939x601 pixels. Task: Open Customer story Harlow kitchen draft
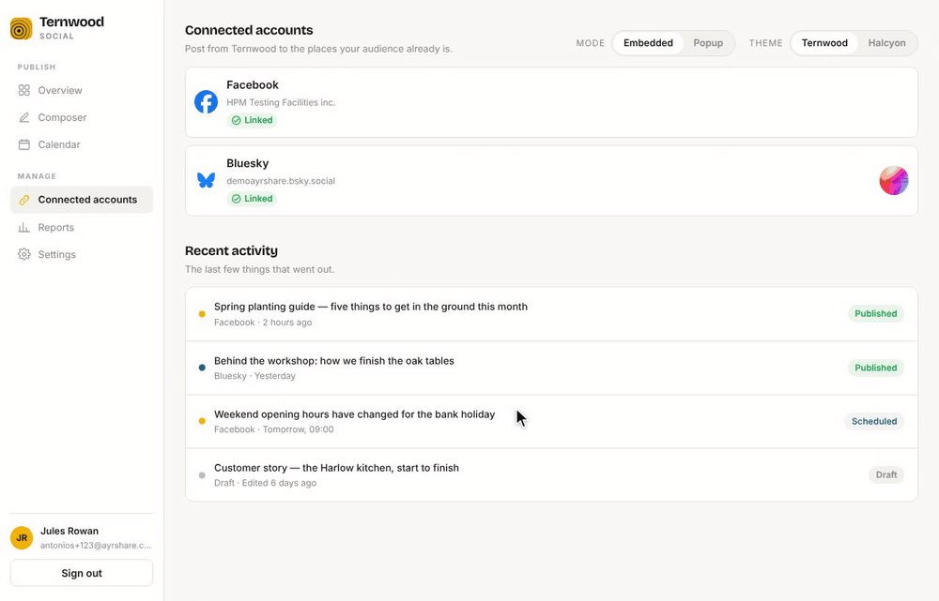[x=551, y=474]
